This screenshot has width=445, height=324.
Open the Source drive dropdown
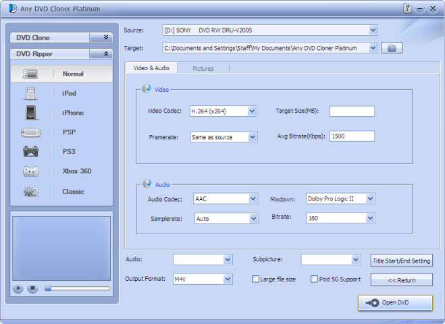pos(373,30)
